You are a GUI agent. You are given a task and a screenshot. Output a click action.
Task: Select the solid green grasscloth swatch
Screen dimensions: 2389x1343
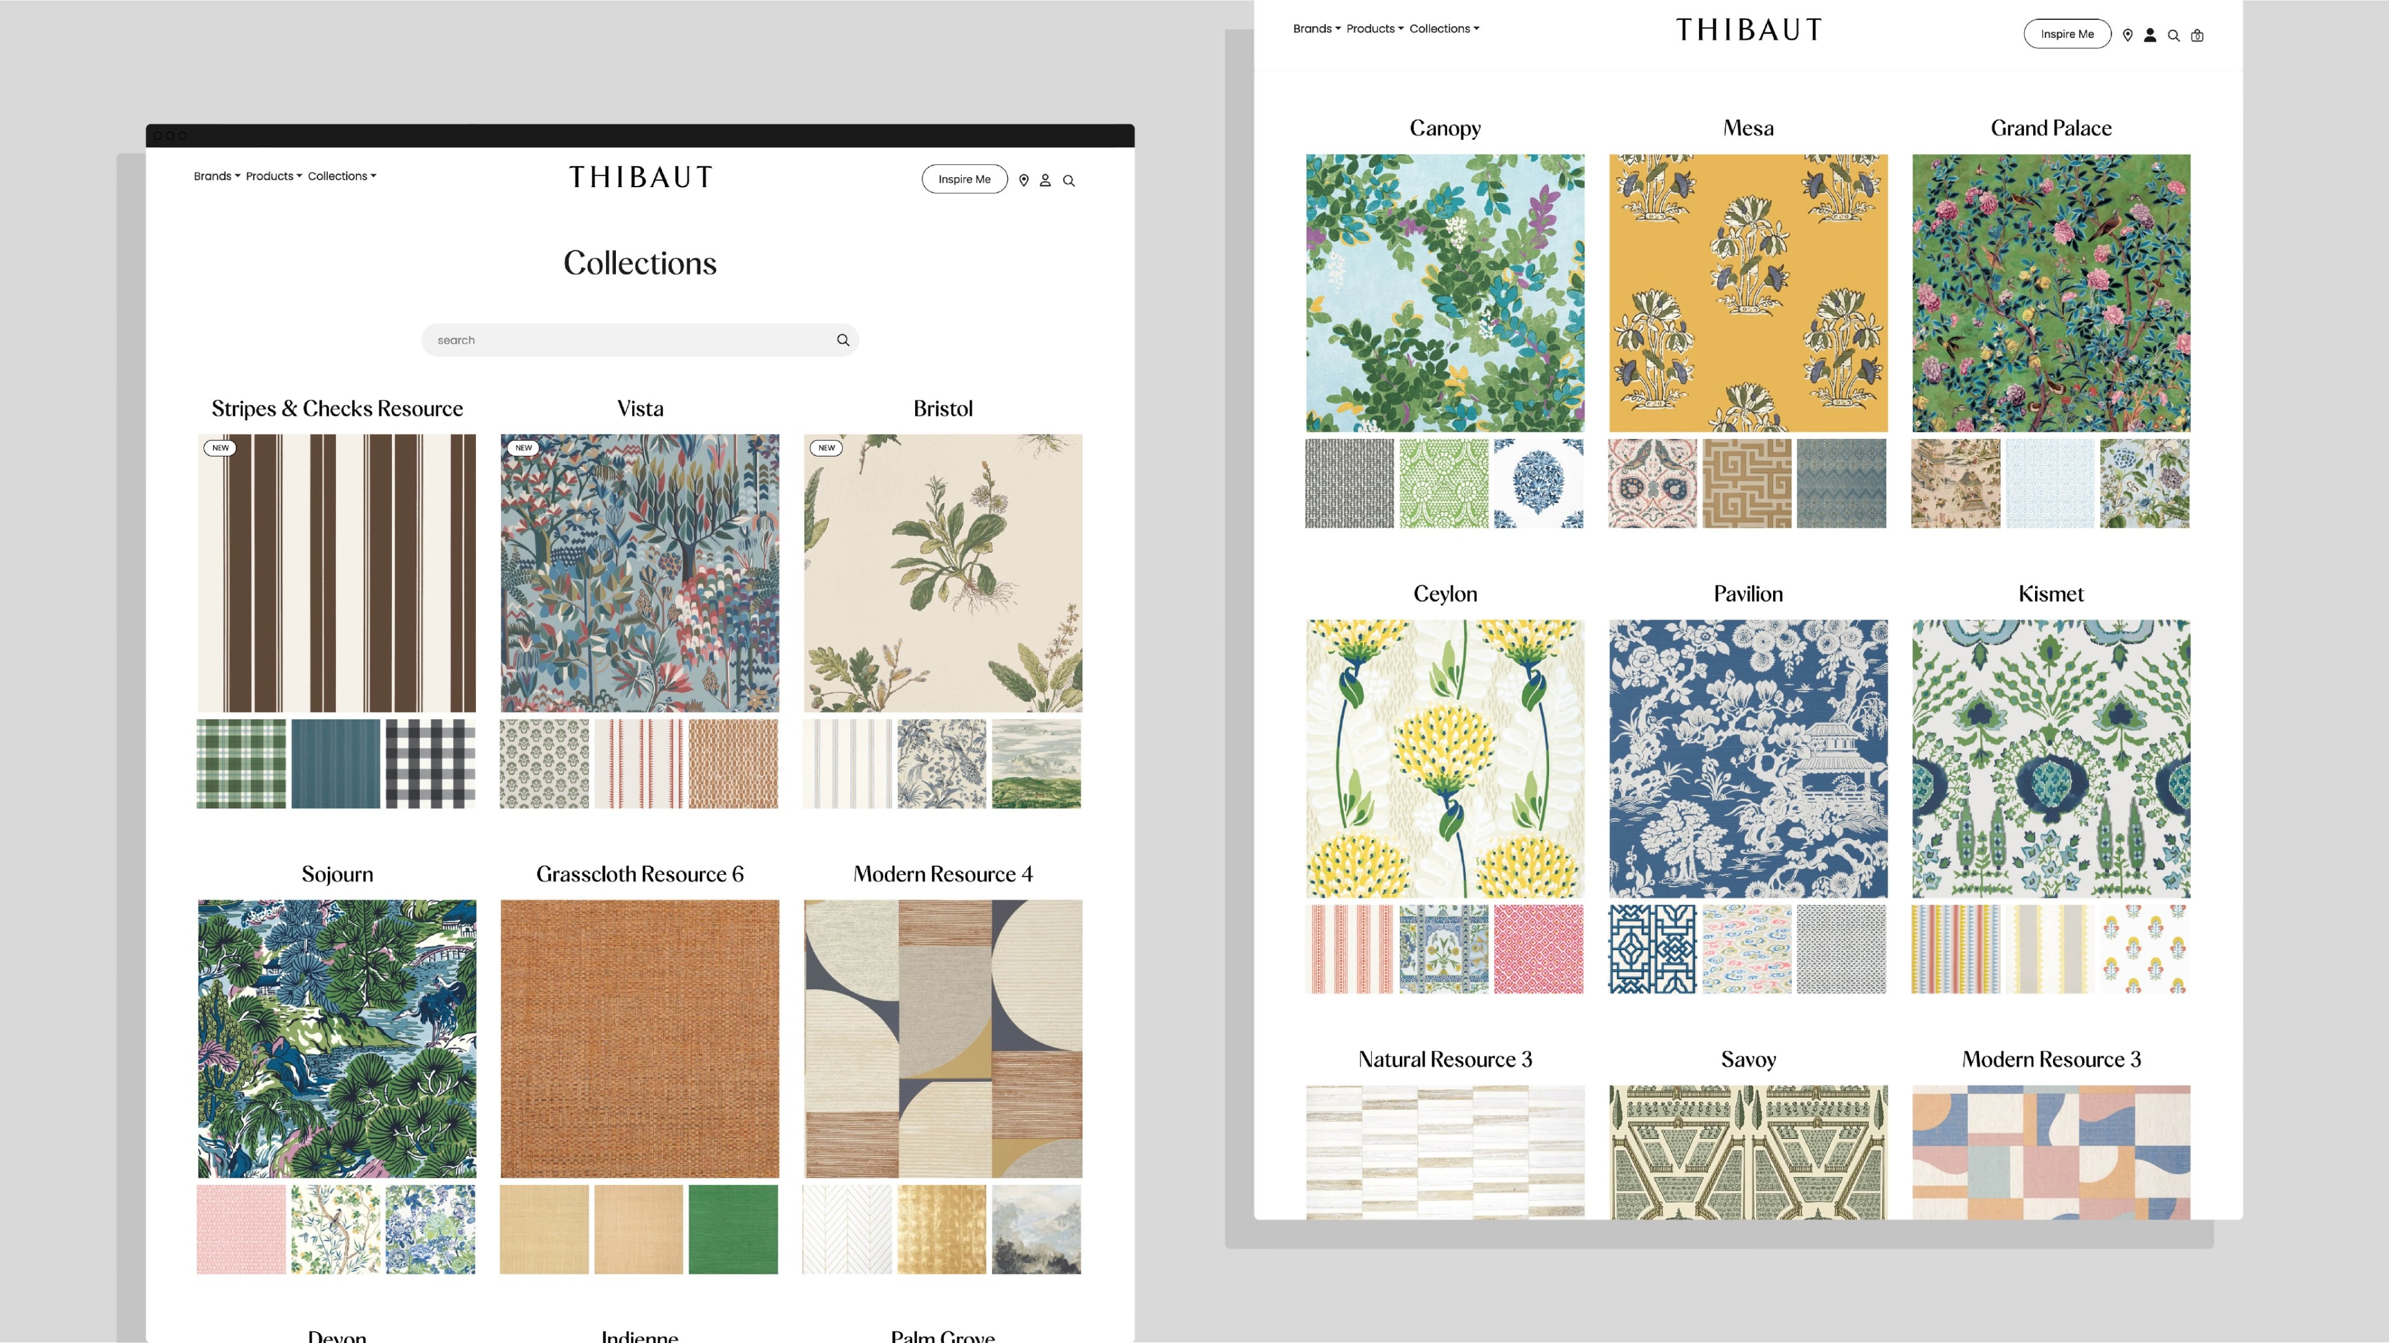tap(733, 1229)
